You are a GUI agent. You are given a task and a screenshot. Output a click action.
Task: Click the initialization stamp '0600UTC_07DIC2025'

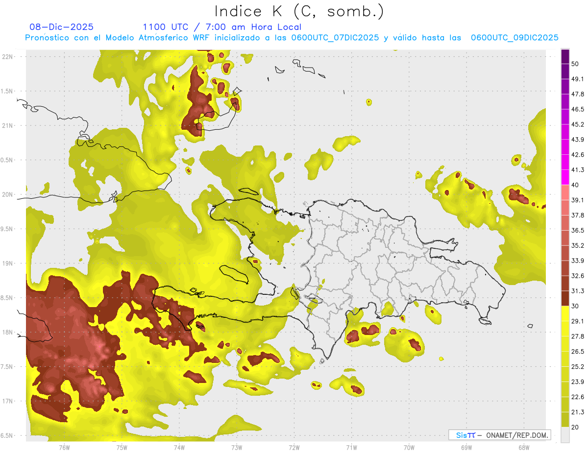click(x=335, y=38)
